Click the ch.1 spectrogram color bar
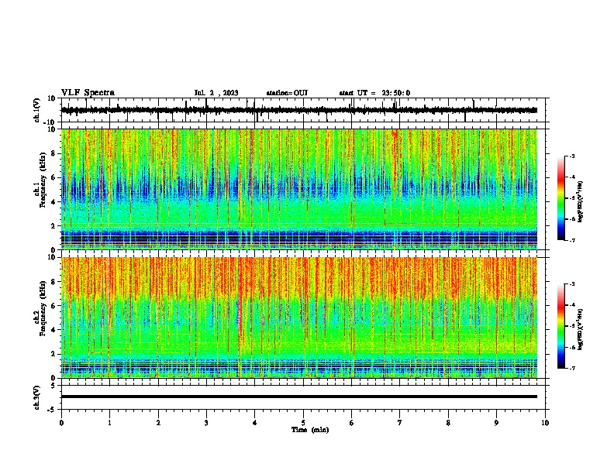 click(561, 198)
